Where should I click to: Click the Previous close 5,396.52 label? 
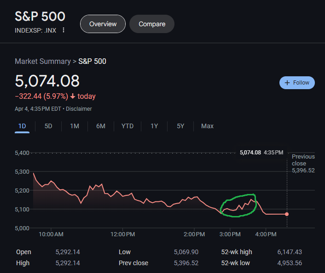[x=303, y=164]
